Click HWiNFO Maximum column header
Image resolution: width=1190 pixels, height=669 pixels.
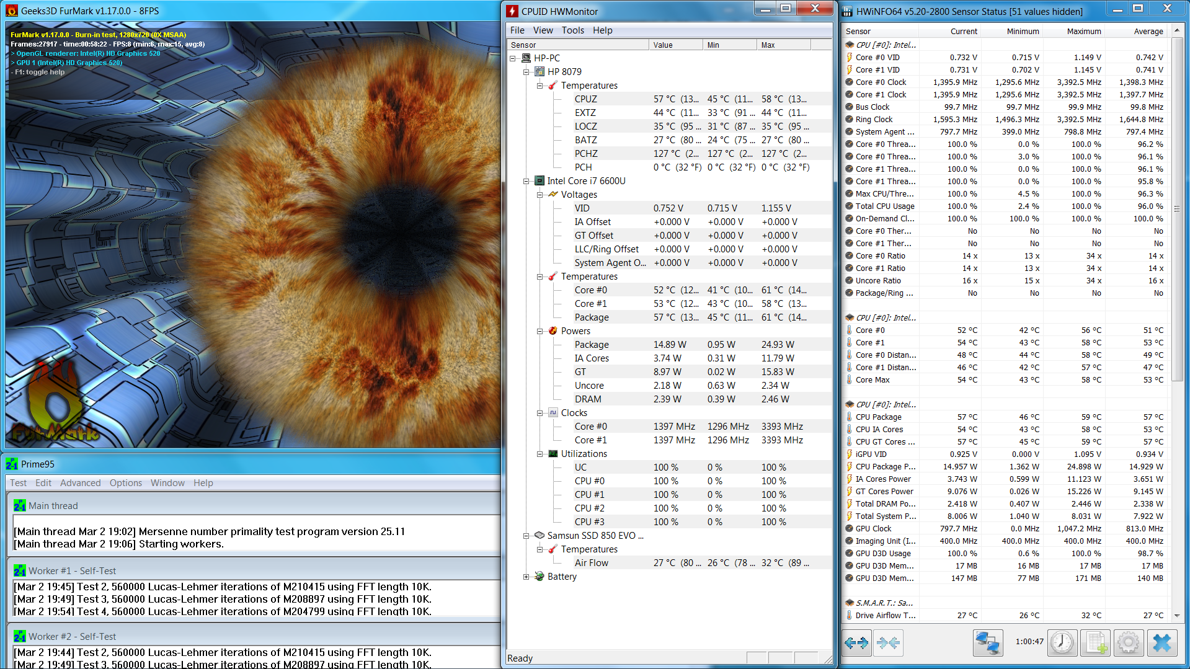pyautogui.click(x=1074, y=31)
